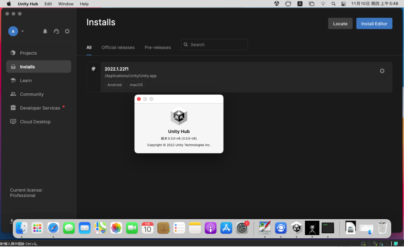Open gear options for 2022.1.22f1 install

tap(382, 71)
